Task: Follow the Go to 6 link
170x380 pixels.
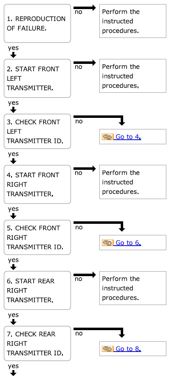Action: point(127,243)
